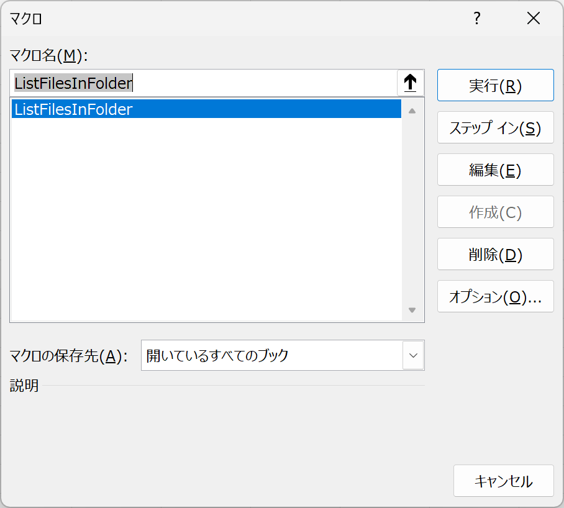
Task: Click the collapse dialog up-arrow icon
Action: [x=411, y=83]
